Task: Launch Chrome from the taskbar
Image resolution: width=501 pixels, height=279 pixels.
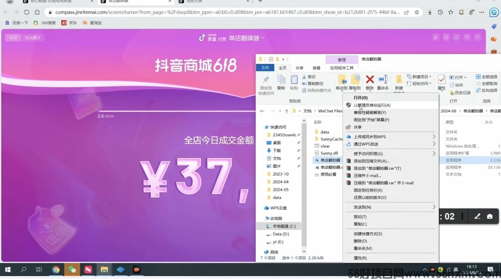Action: (56, 270)
